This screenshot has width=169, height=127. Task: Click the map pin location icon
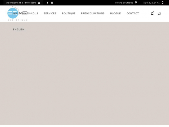tap(136, 3)
